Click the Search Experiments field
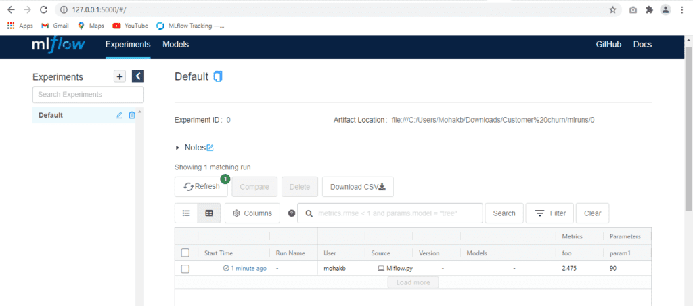This screenshot has width=693, height=306. coord(88,95)
